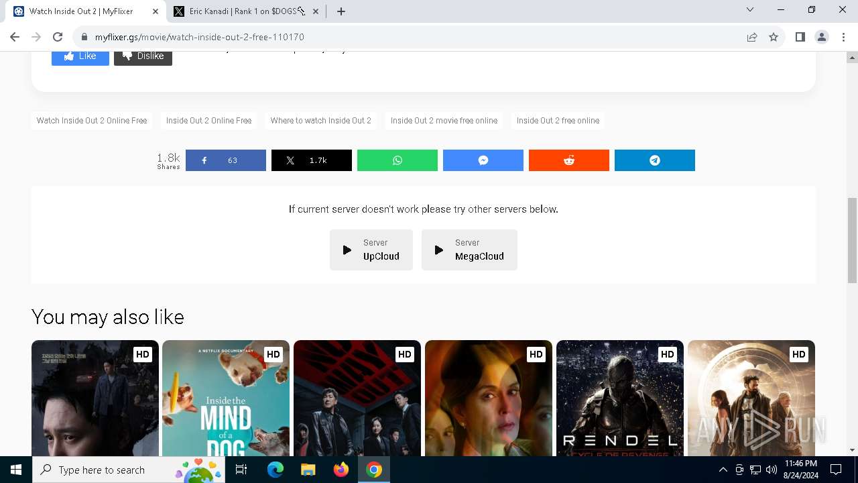Open a new browser tab
The image size is (858, 483).
pos(341,11)
